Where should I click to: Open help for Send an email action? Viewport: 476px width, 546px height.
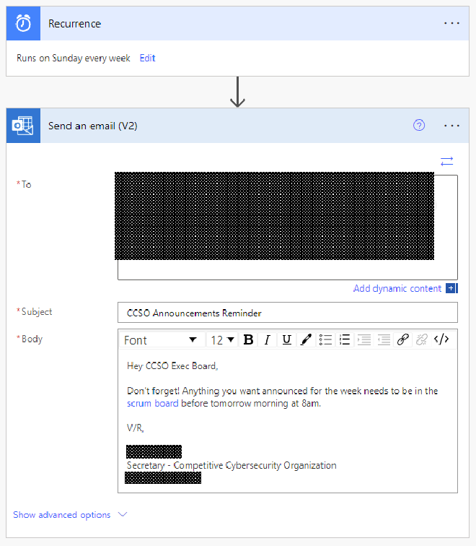coord(419,126)
